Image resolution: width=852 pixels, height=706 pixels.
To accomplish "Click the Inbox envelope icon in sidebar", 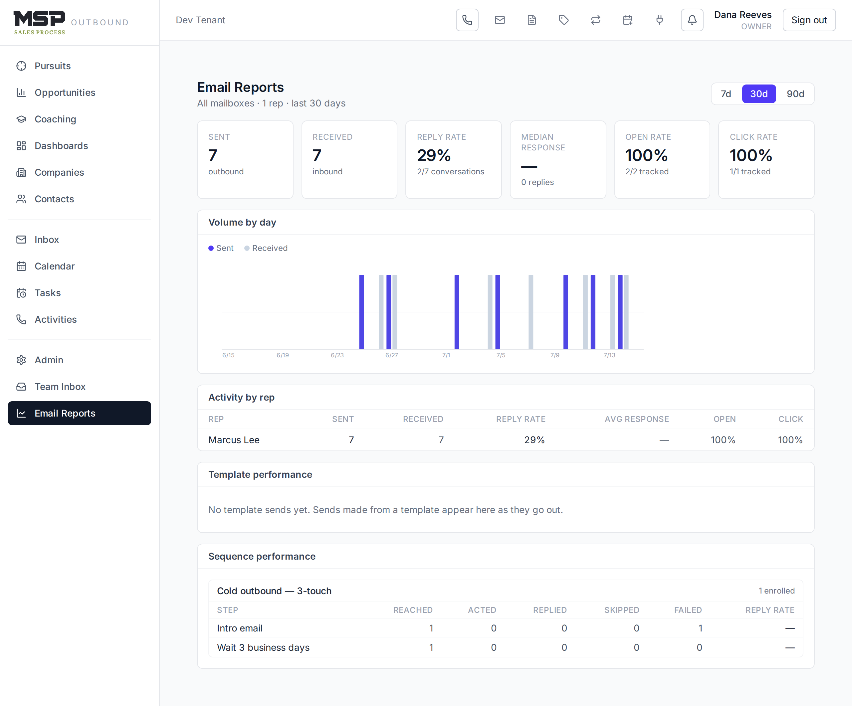I will tap(21, 240).
